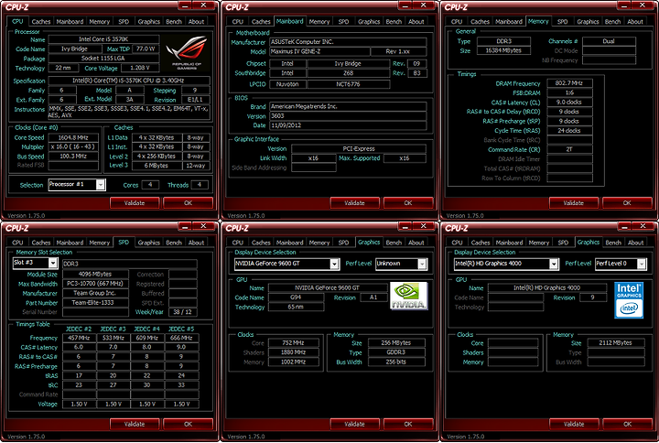Click the Core Speed 1604.8 MHz field

73,137
